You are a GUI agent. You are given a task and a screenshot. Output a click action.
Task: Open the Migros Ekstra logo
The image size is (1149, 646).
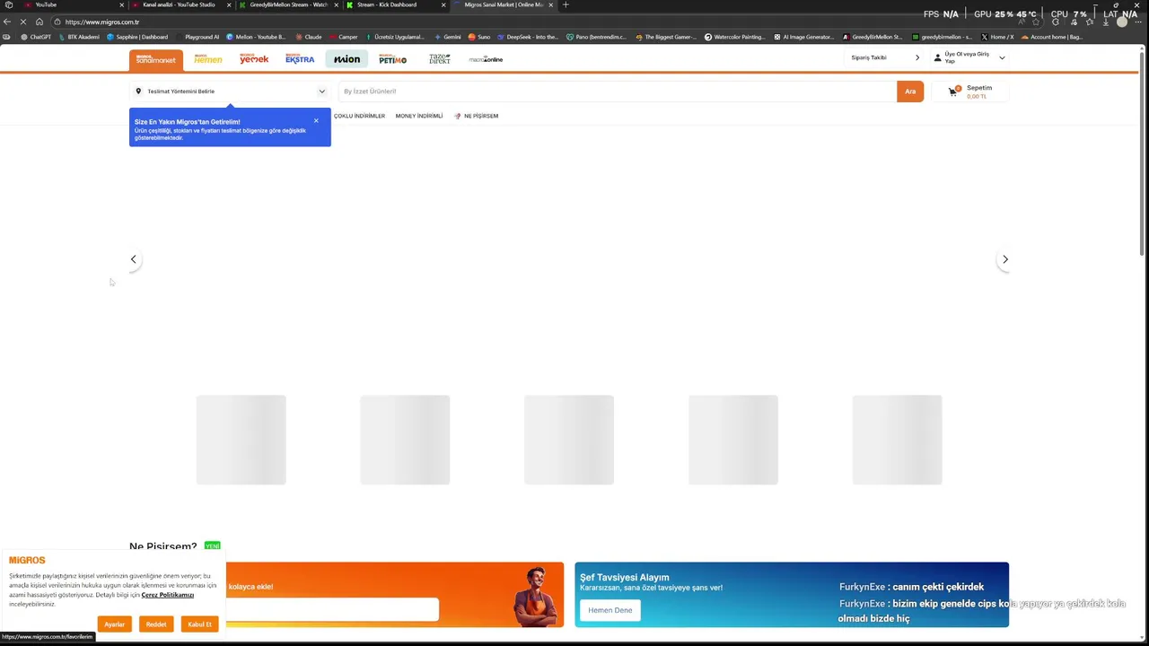point(300,59)
